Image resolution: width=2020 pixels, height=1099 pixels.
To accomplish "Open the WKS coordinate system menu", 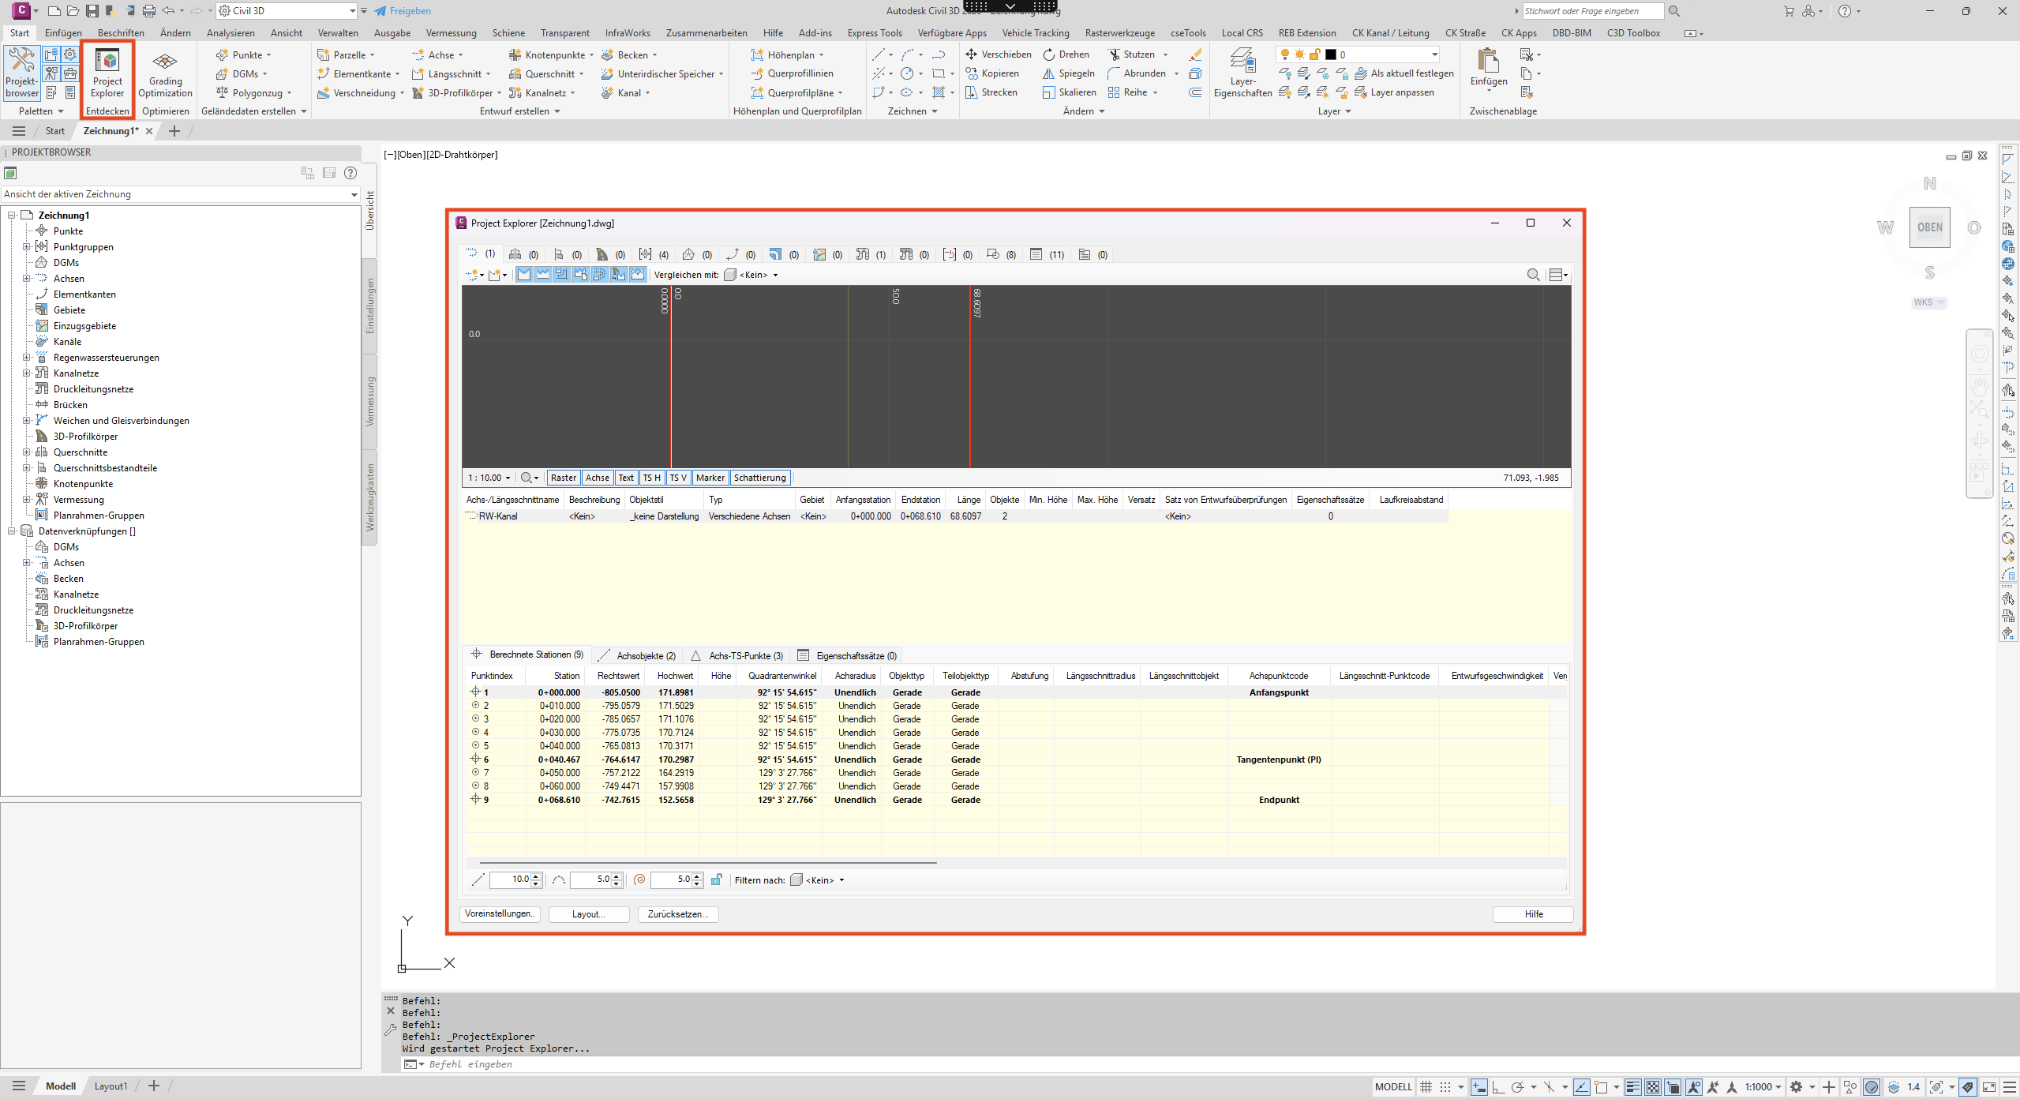I will pos(1928,302).
